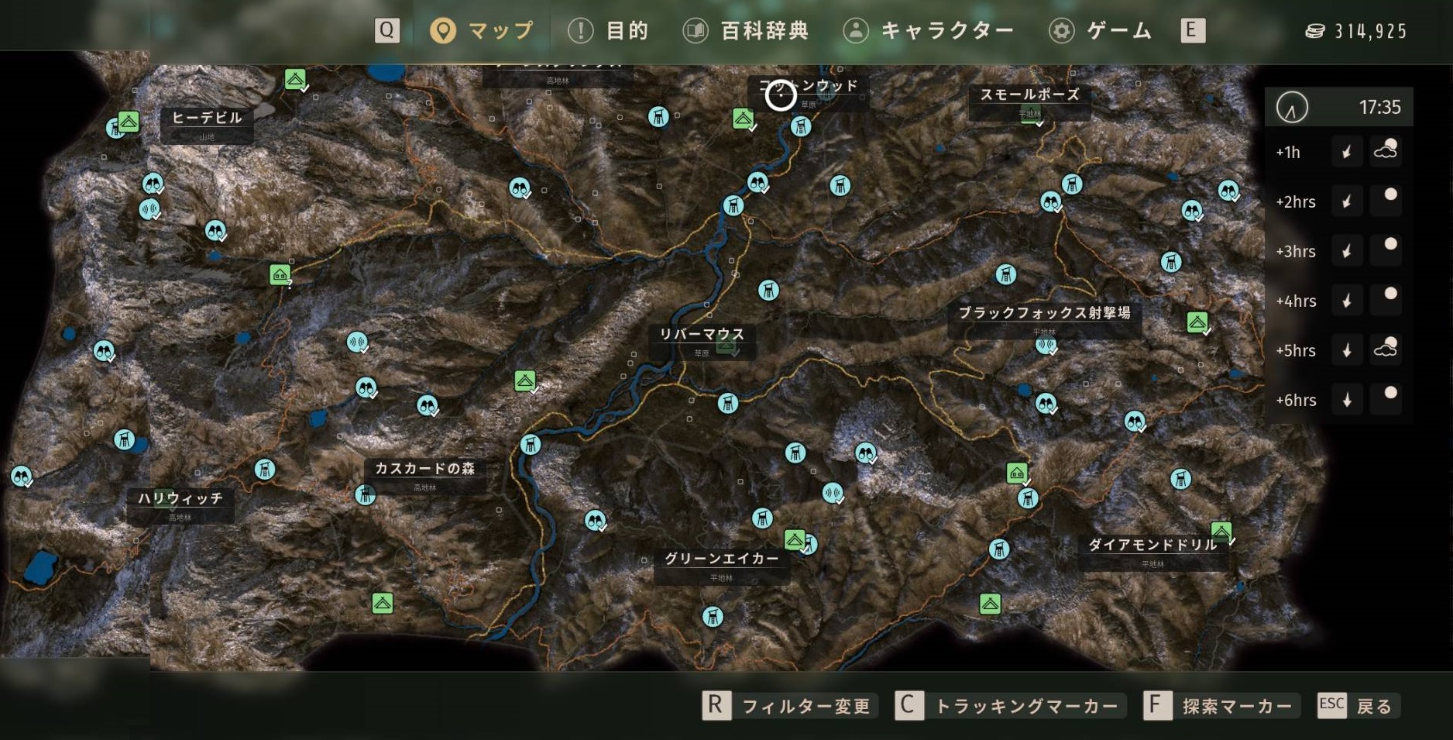Click 戻る to go back
1453x740 pixels.
[1357, 706]
